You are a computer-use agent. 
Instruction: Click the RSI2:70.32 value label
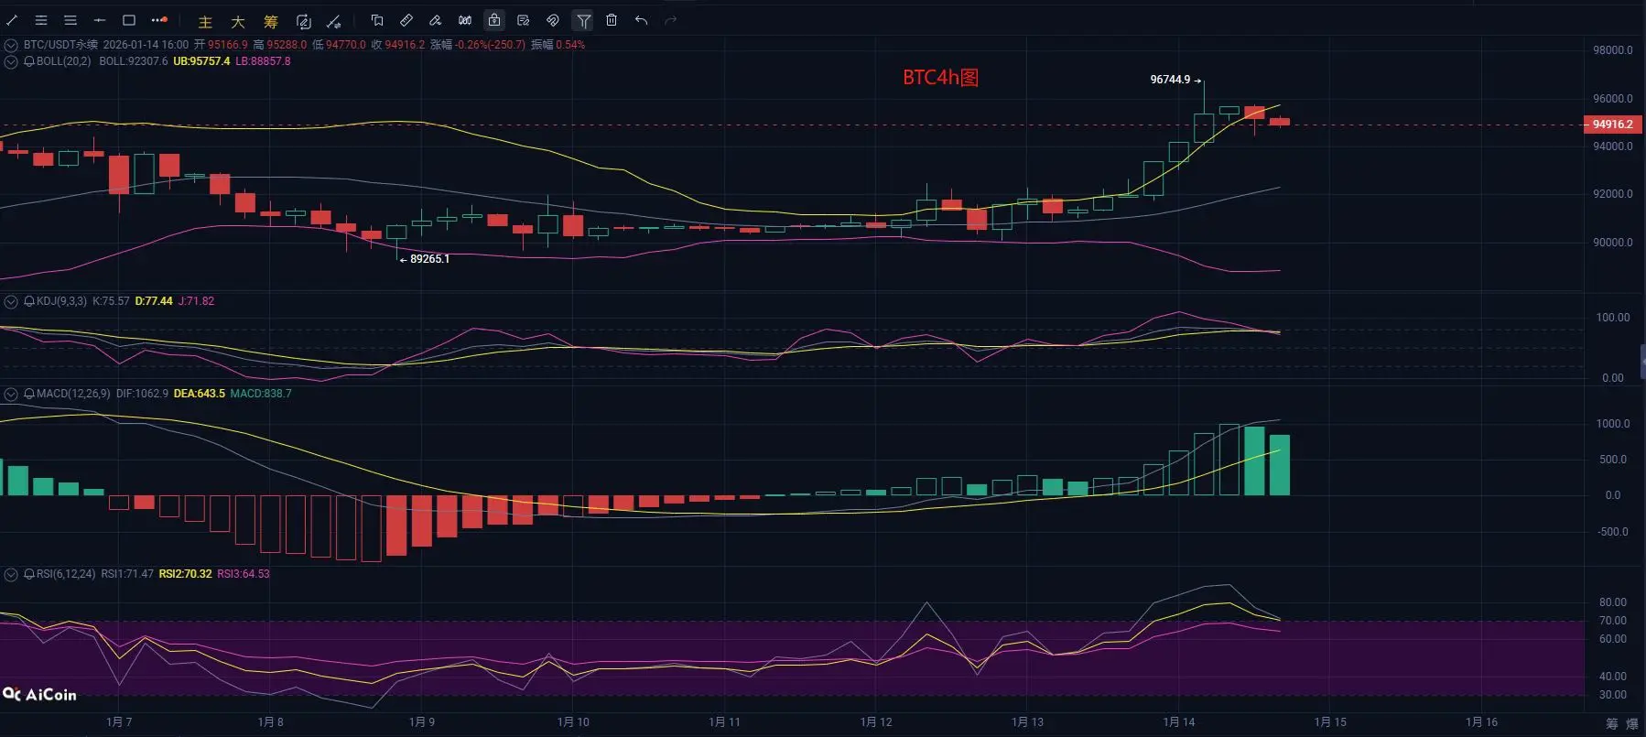point(185,574)
